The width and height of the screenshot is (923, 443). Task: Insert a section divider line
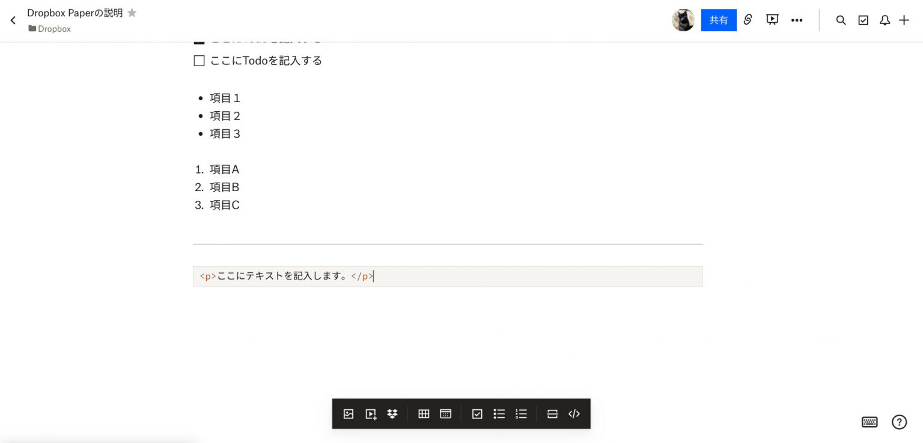click(x=552, y=414)
